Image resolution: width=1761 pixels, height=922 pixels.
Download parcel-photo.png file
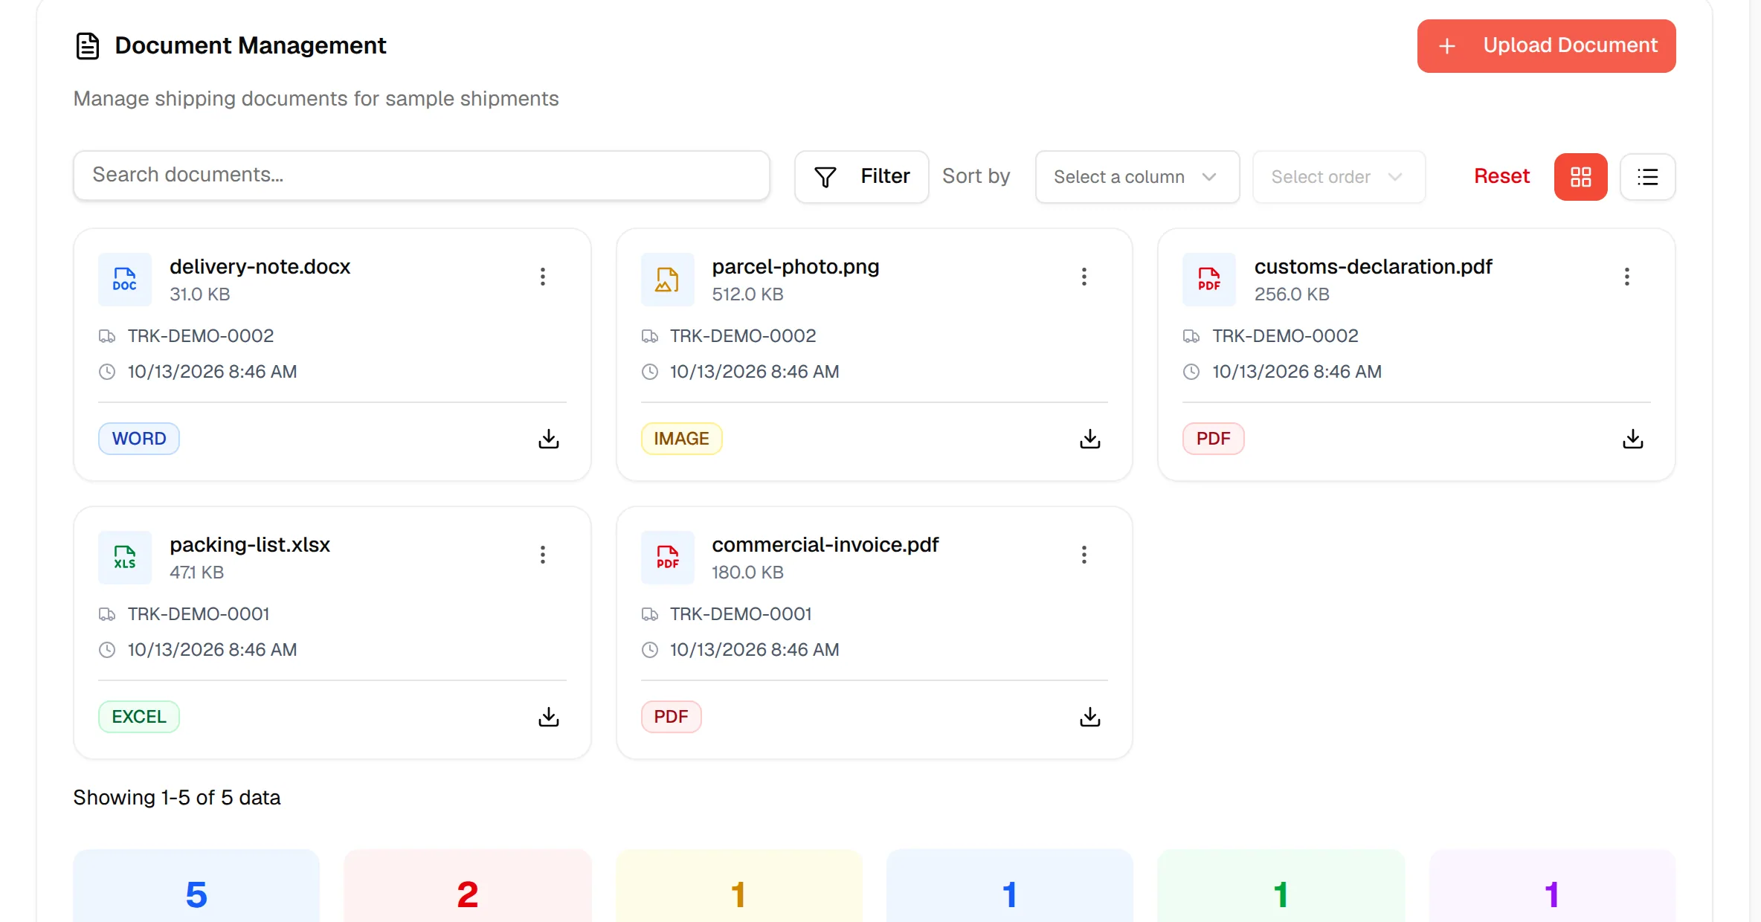1090,439
